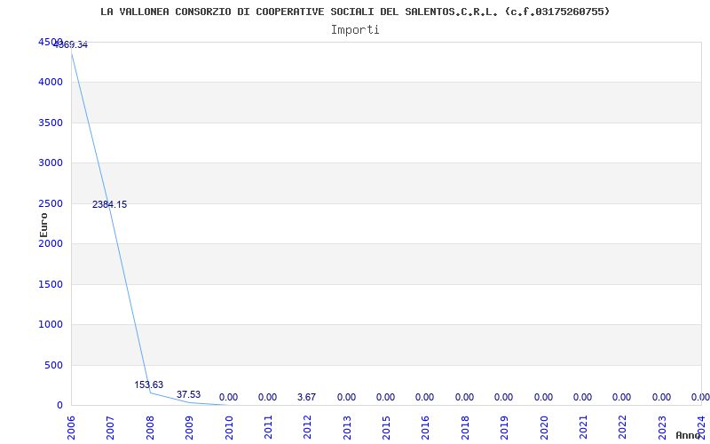Click the 0.00 label above 2020
The width and height of the screenshot is (710, 444).
pyautogui.click(x=543, y=397)
